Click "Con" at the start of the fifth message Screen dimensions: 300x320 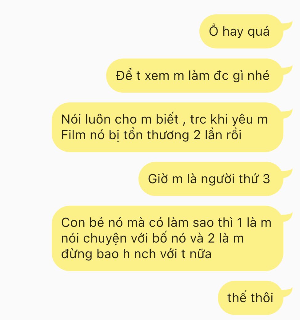(x=73, y=223)
